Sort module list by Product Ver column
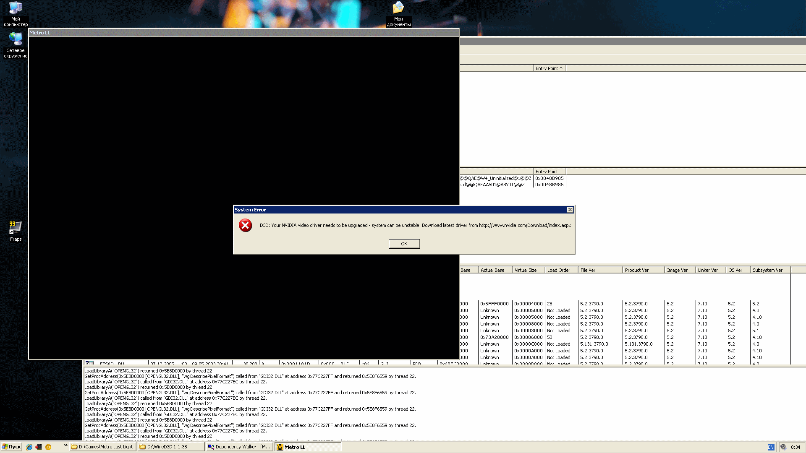The width and height of the screenshot is (806, 453). [644, 270]
